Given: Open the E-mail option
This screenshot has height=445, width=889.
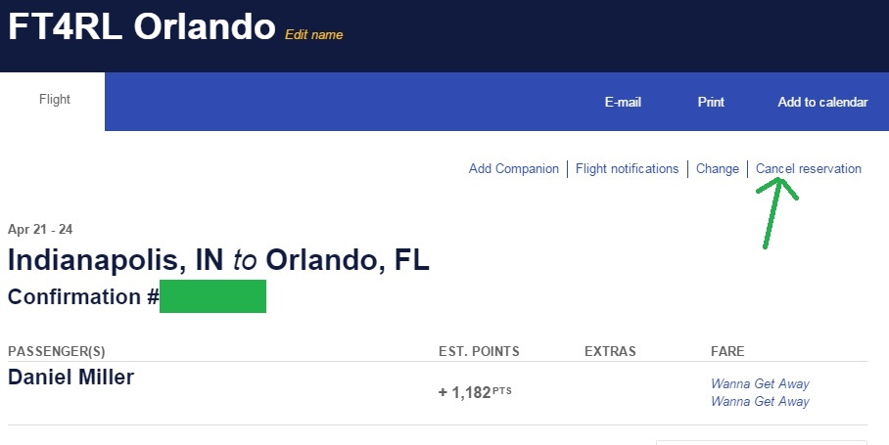Looking at the screenshot, I should click(x=623, y=102).
